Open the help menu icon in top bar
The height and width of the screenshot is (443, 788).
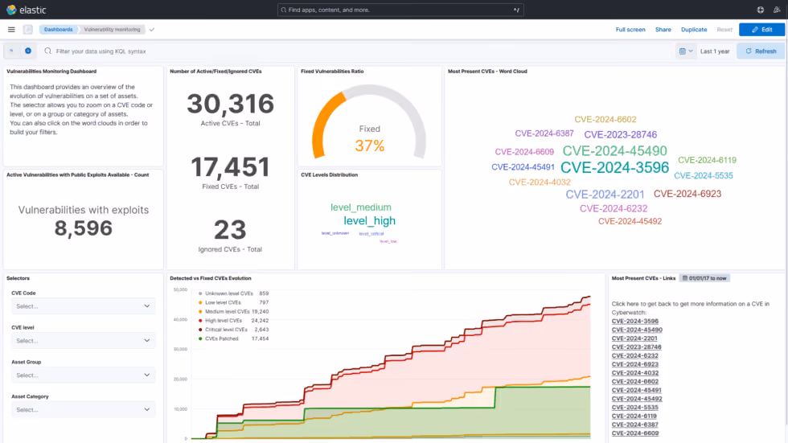[x=761, y=10]
